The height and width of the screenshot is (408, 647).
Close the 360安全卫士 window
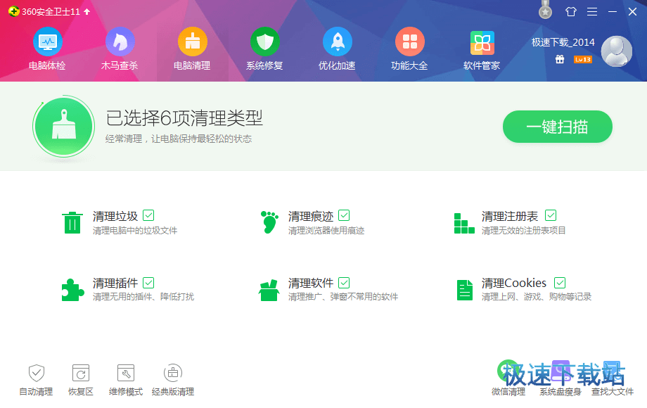[x=632, y=11]
